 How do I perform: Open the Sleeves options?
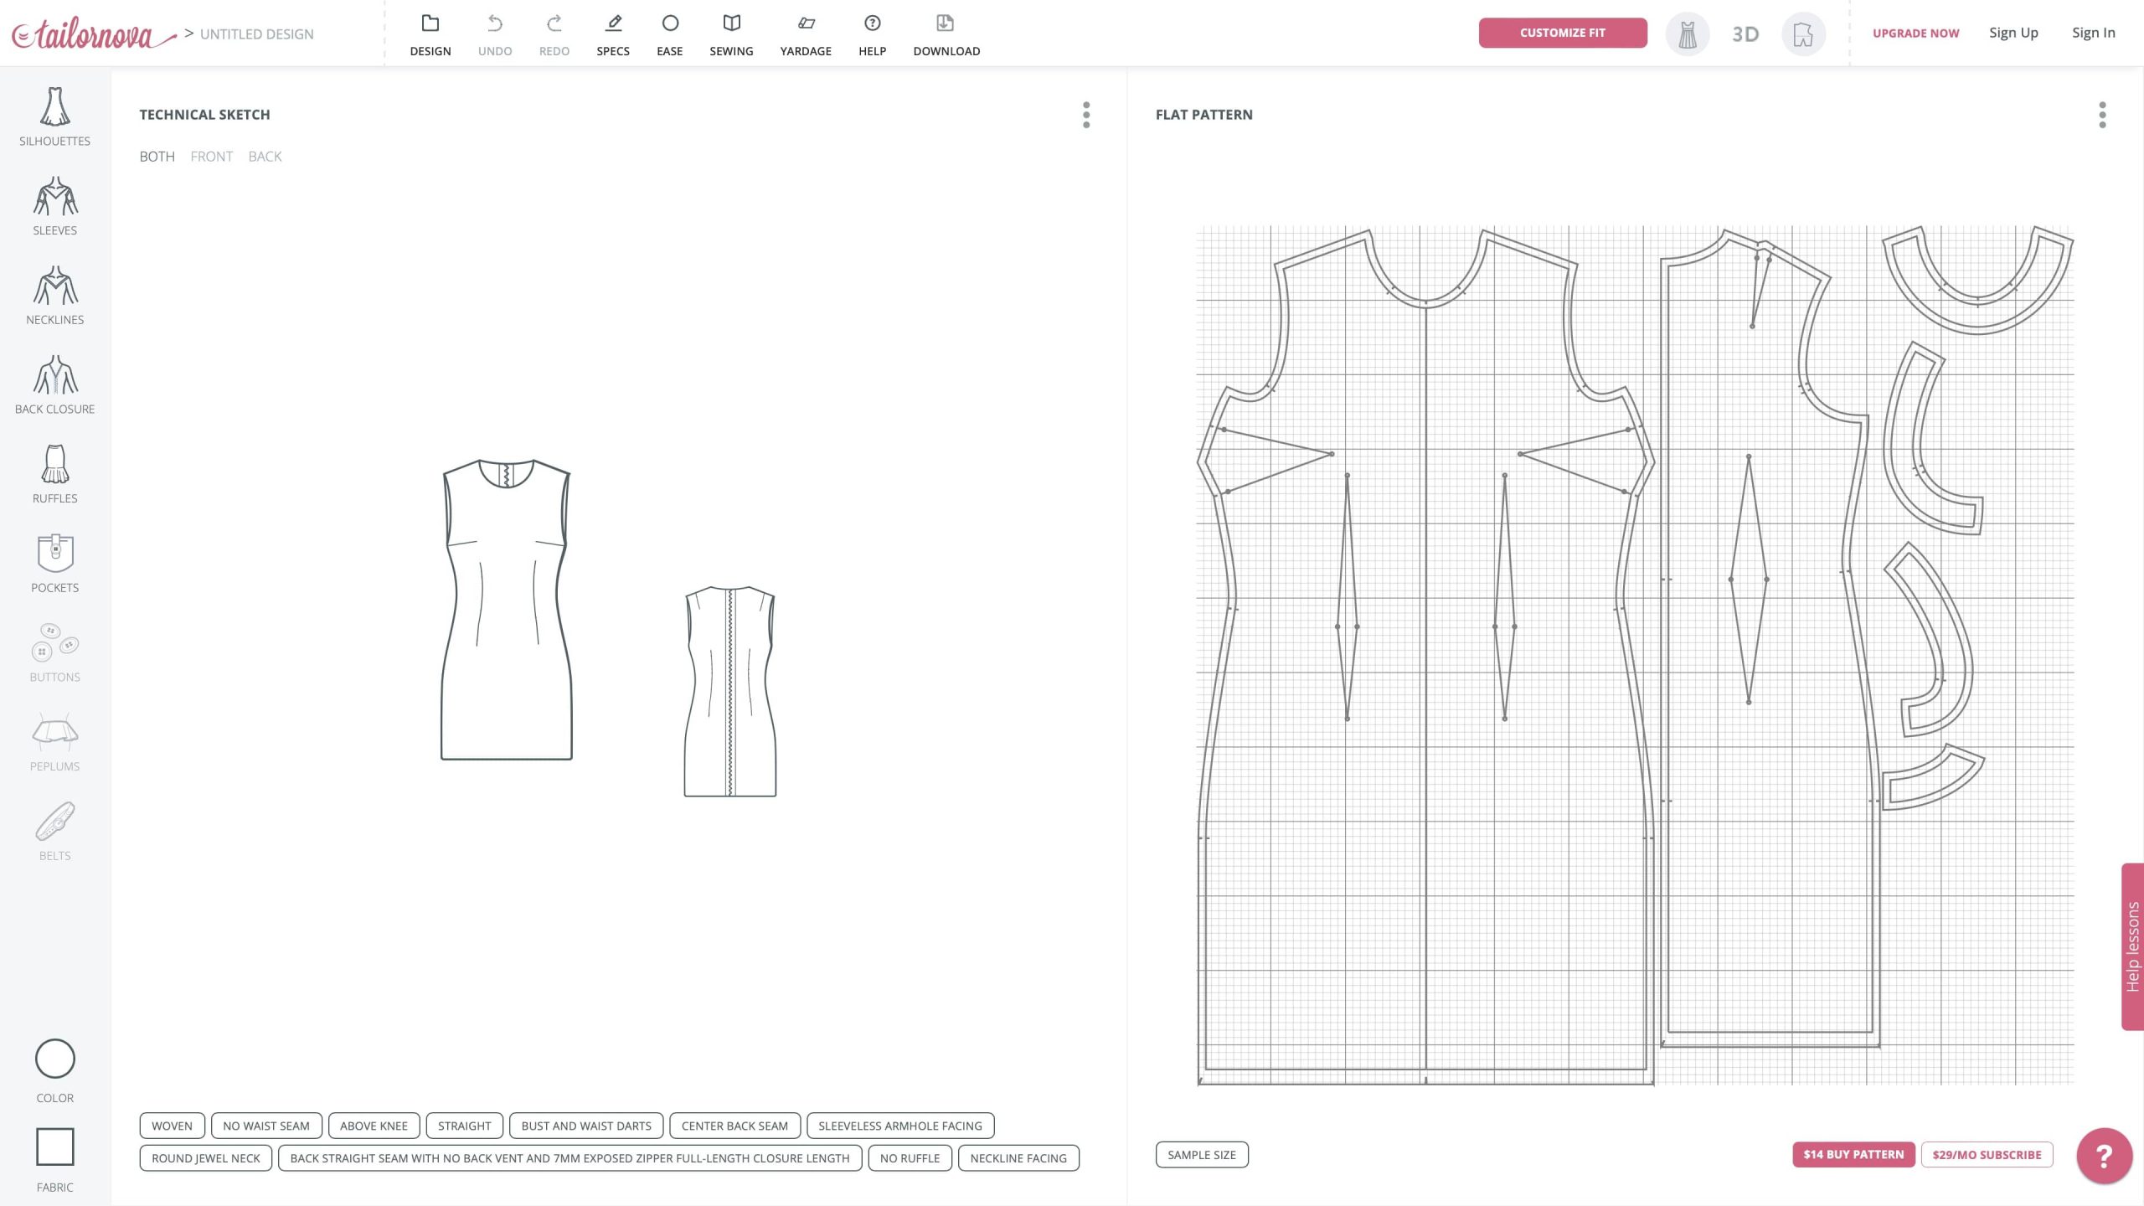tap(54, 206)
